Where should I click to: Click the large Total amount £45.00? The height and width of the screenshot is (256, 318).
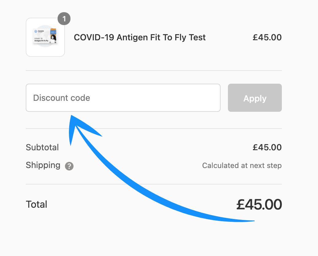(x=259, y=204)
